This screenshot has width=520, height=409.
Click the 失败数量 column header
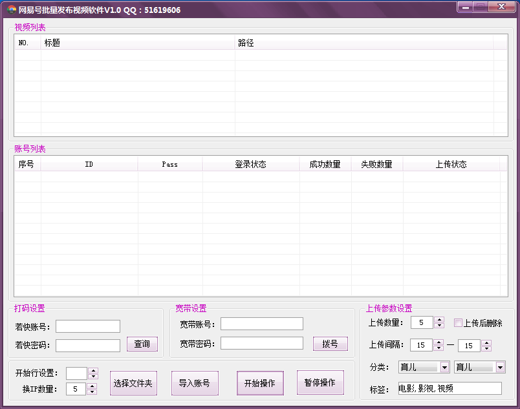(x=377, y=164)
